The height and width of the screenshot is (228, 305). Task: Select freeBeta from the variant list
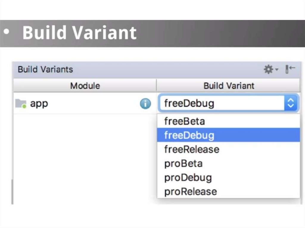pos(184,121)
